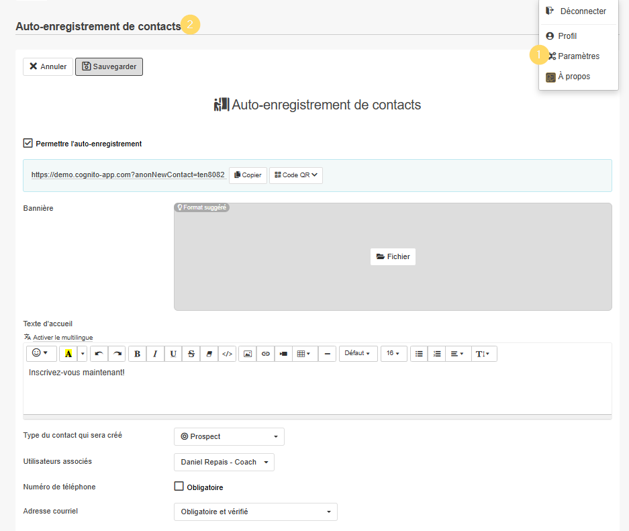Check the Obligatoire phone number checkbox
Screen dimensions: 629x531
click(x=179, y=487)
